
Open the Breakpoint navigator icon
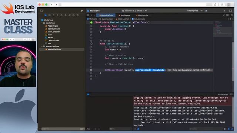coord(73,15)
